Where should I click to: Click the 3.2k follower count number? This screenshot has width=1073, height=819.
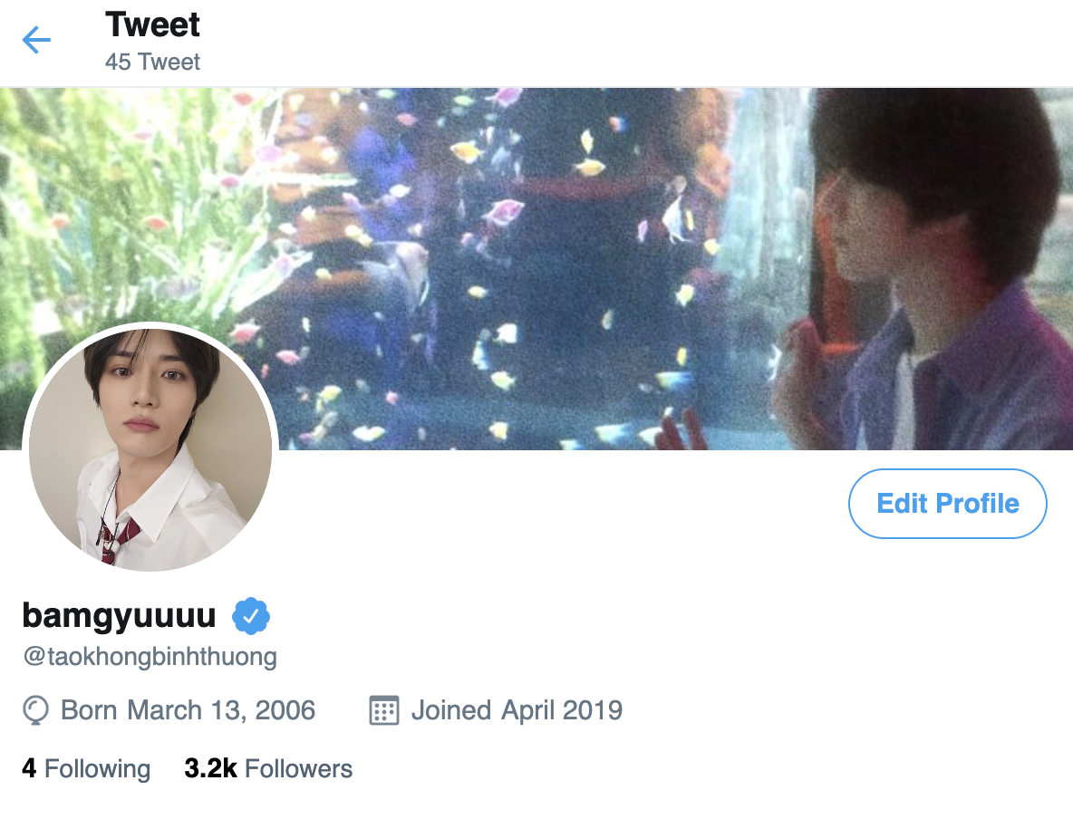click(x=211, y=768)
